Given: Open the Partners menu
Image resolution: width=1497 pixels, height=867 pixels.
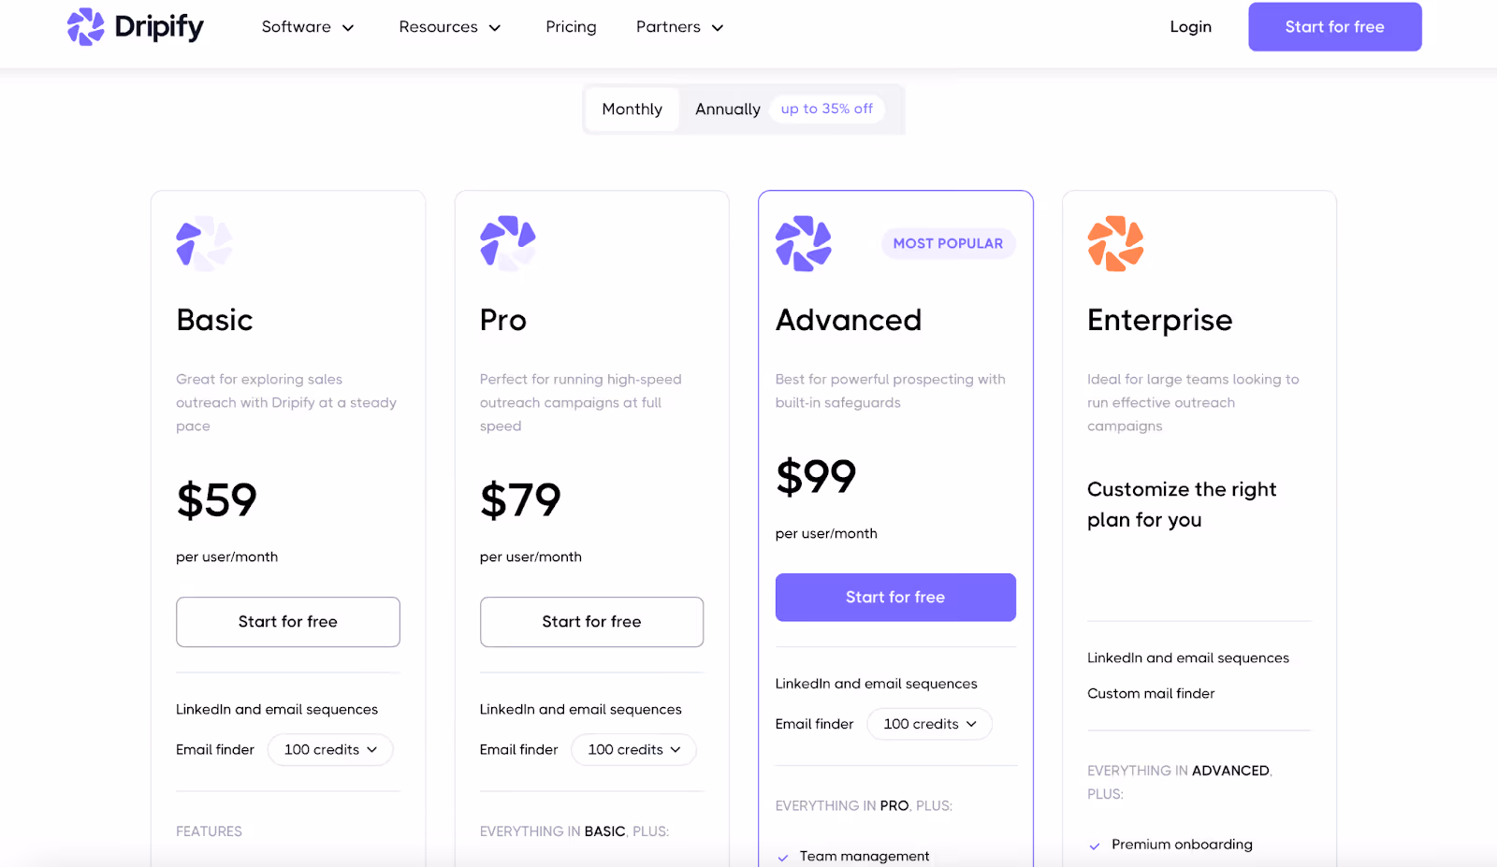Looking at the screenshot, I should click(x=678, y=27).
